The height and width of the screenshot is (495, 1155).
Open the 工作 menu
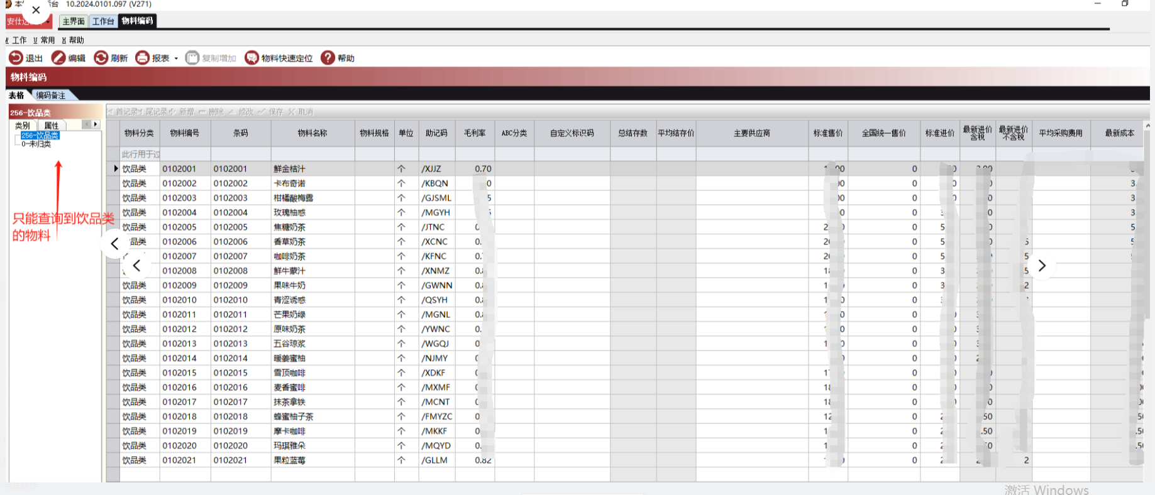tap(17, 40)
